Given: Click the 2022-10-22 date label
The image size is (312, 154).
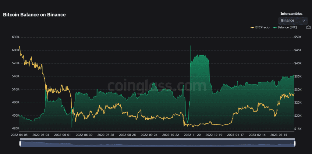Looking at the screenshot, I should coord(171,135).
